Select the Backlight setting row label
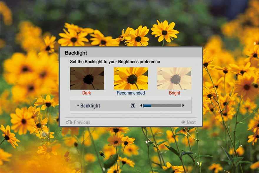Screen dimensions: 259x173 point(90,106)
